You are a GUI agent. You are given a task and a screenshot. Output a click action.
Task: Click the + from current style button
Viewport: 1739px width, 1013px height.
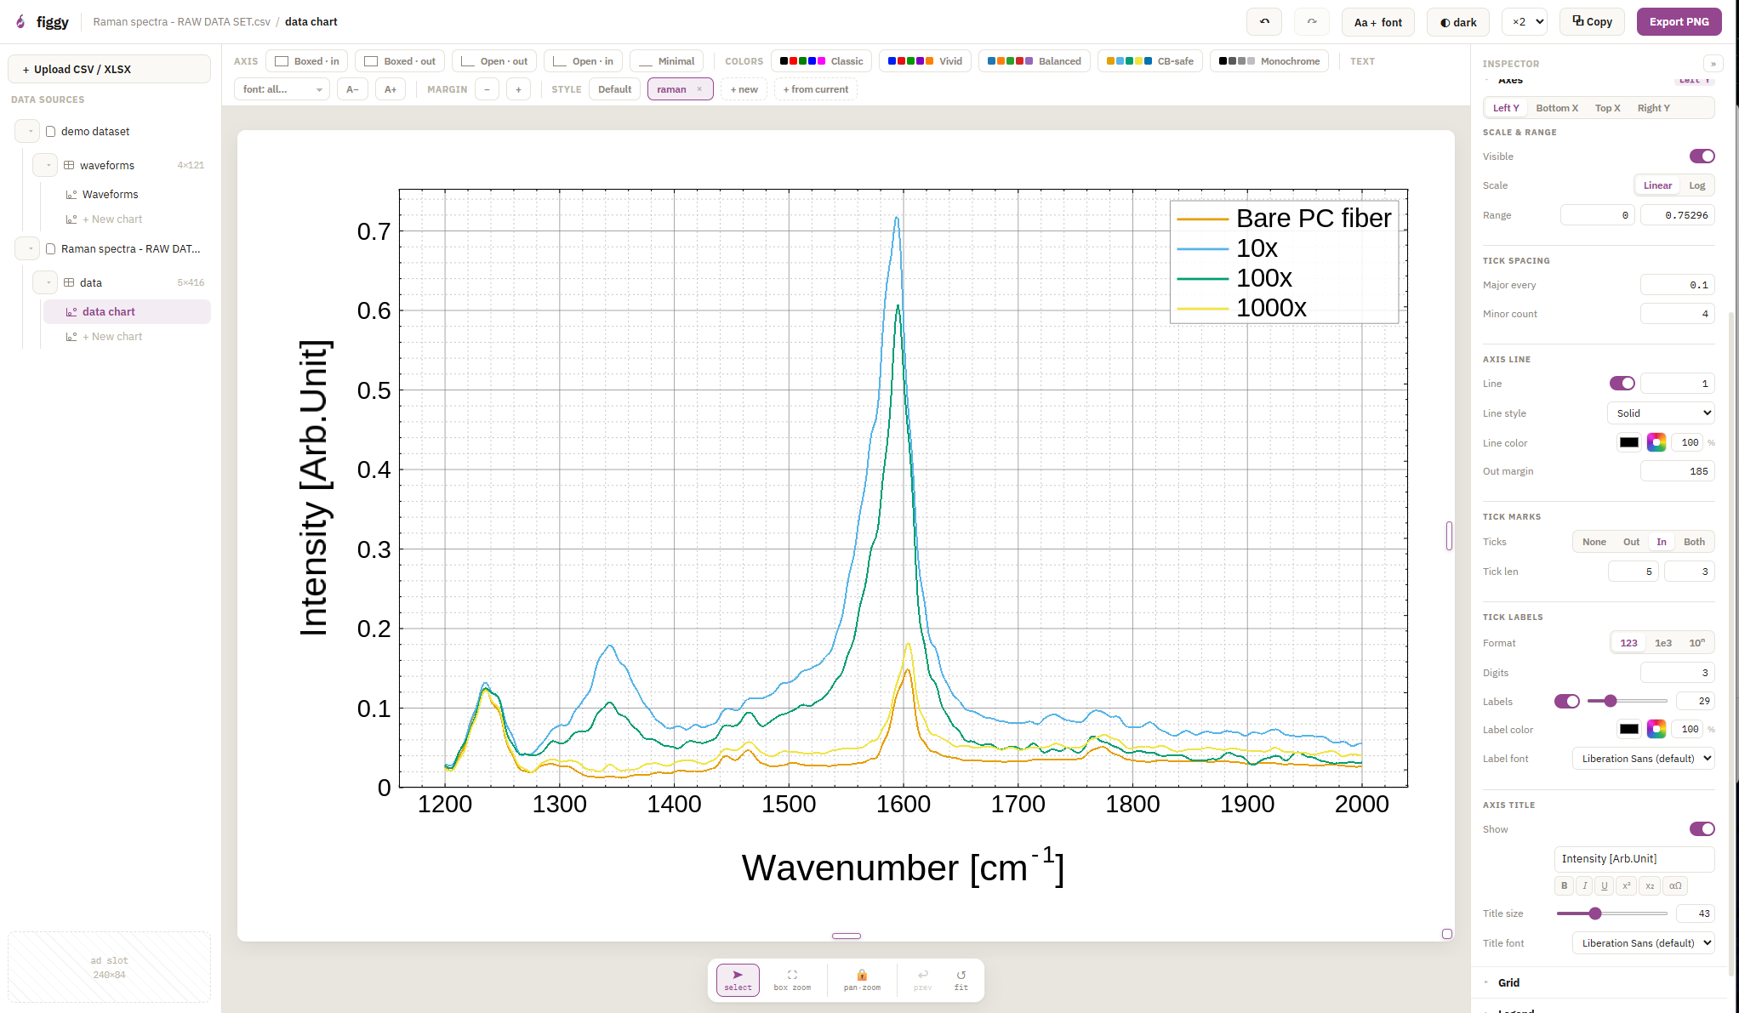point(815,89)
